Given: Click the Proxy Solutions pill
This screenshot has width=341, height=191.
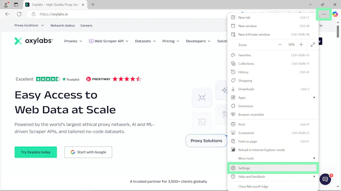Looking at the screenshot, I should [x=206, y=141].
